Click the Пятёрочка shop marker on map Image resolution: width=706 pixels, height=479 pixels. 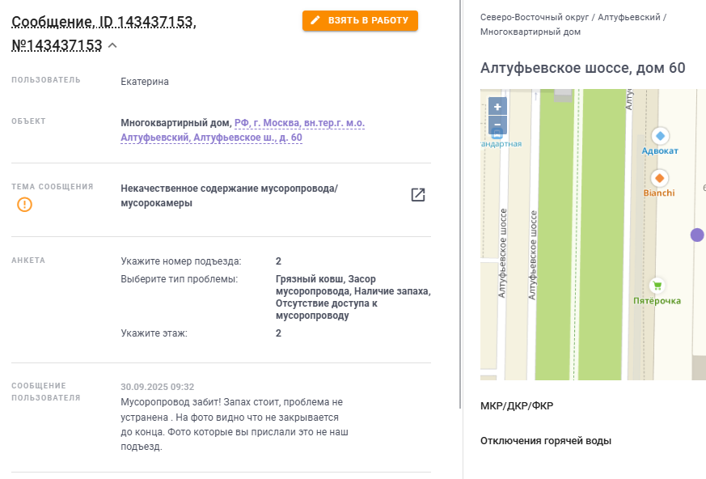pos(657,285)
